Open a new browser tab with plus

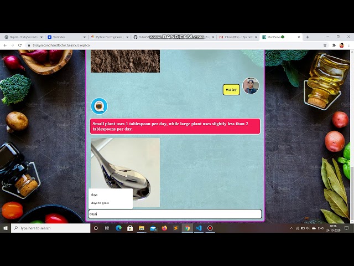tap(308, 37)
